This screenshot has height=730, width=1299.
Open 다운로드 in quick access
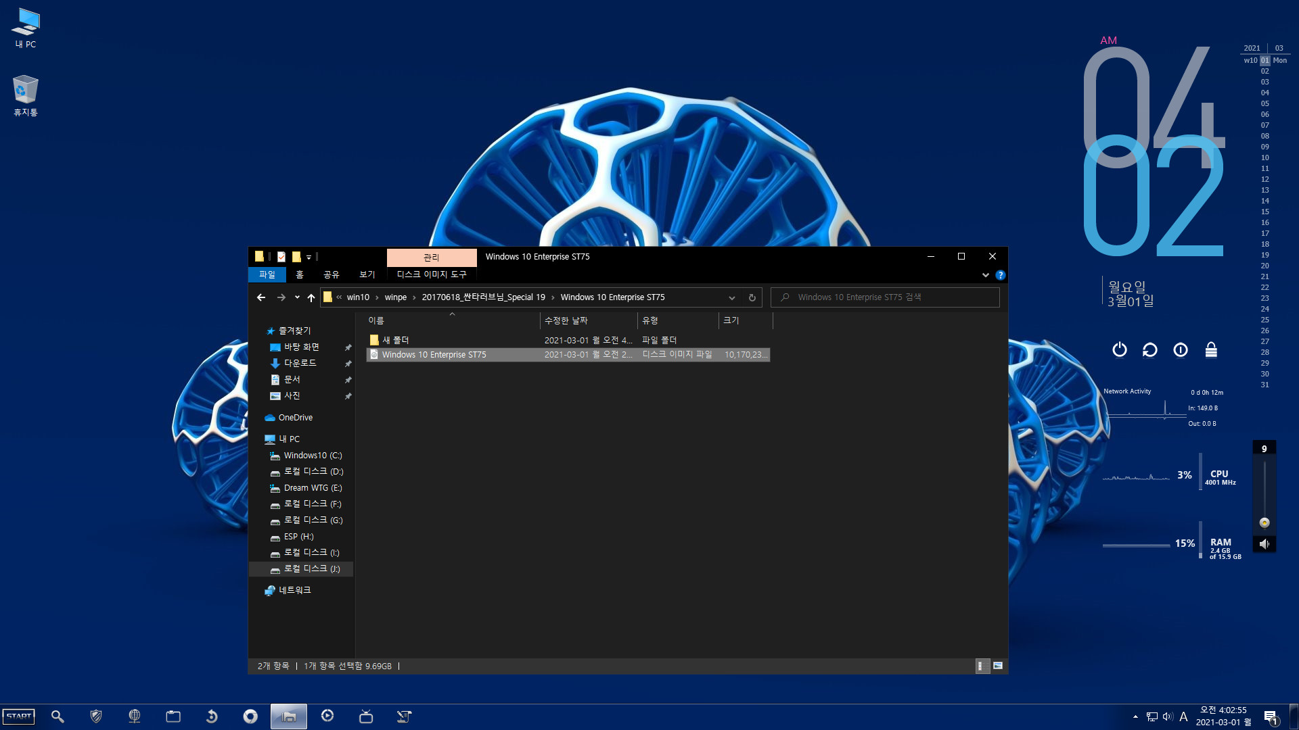[300, 363]
